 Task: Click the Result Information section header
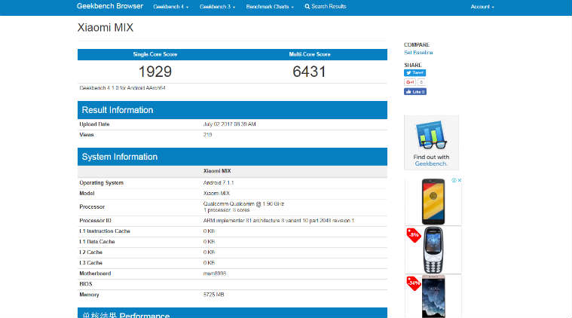click(232, 110)
